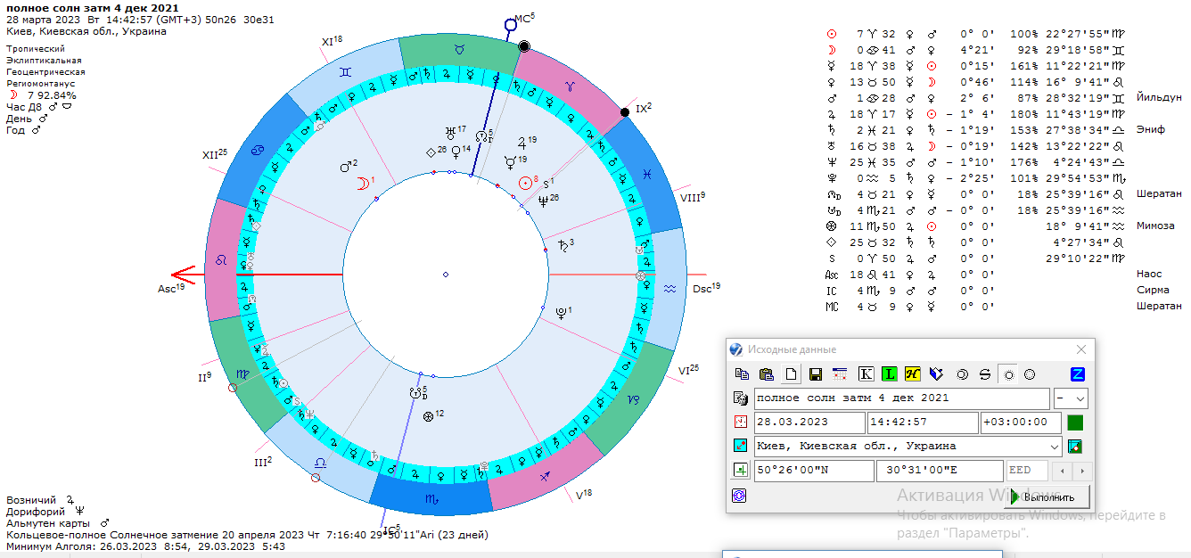Click the latitude field 50°26'00"N
The height and width of the screenshot is (558, 1191).
point(814,470)
